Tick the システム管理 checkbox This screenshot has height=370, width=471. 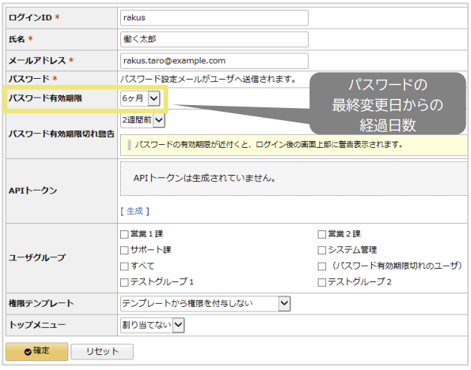click(x=322, y=250)
